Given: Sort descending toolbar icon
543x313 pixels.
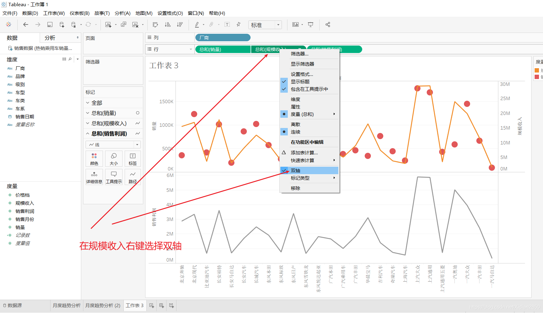Looking at the screenshot, I should coord(180,24).
